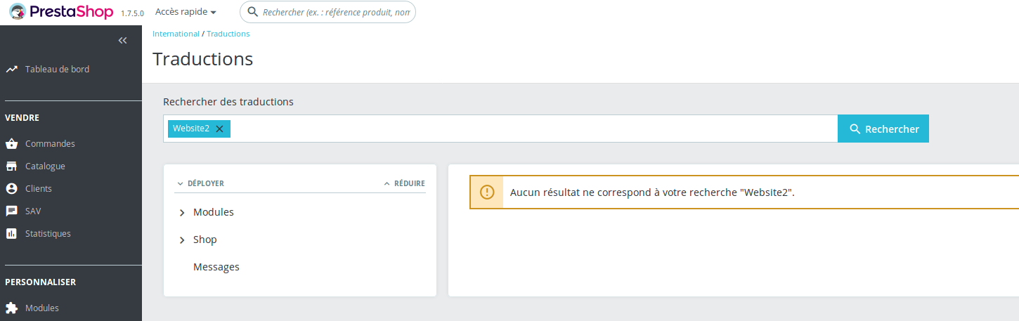Click Réduire to collapse all
Image resolution: width=1019 pixels, height=321 pixels.
pyautogui.click(x=405, y=183)
